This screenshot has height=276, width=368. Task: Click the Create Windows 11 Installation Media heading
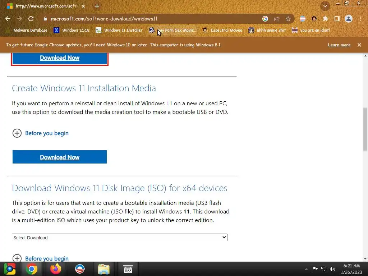84,88
